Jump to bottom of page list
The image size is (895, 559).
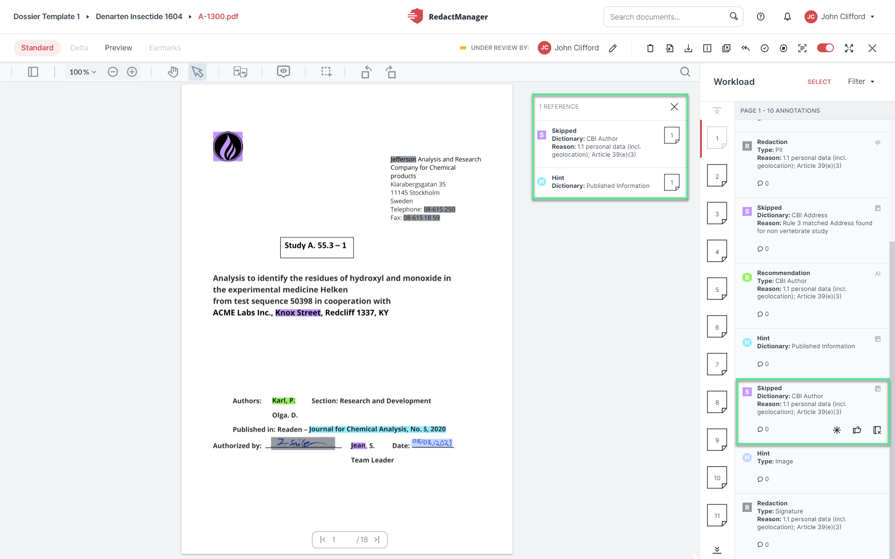click(717, 550)
